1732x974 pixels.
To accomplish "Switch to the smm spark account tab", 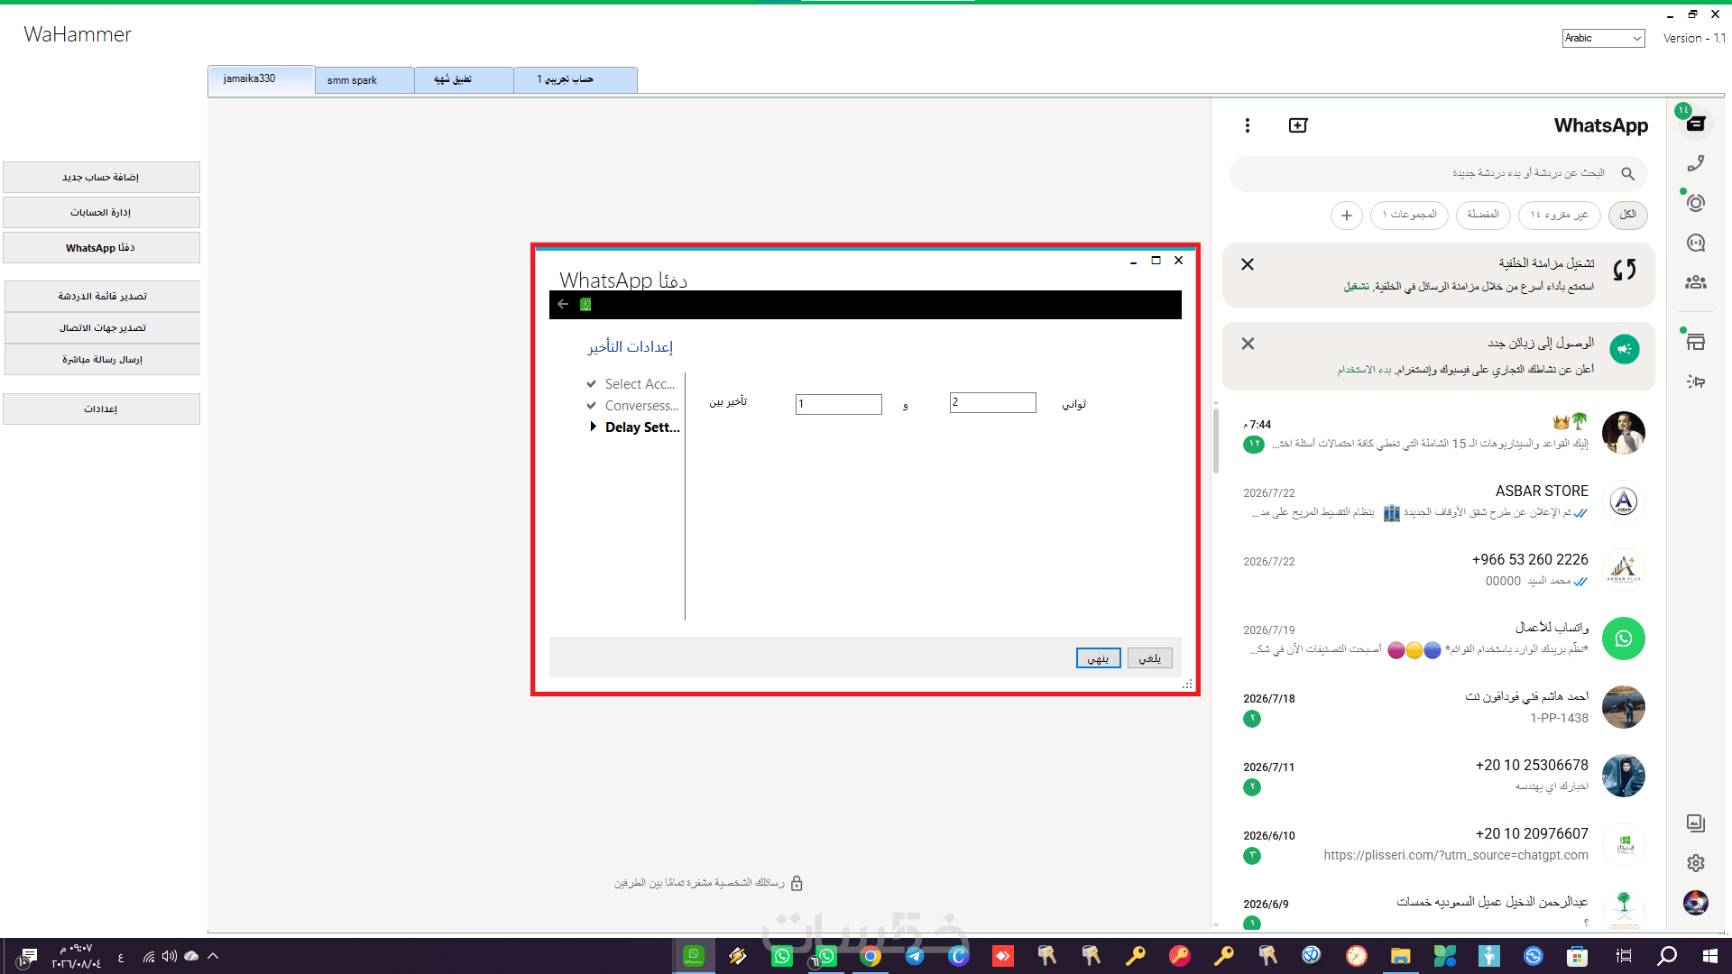I will pos(364,80).
